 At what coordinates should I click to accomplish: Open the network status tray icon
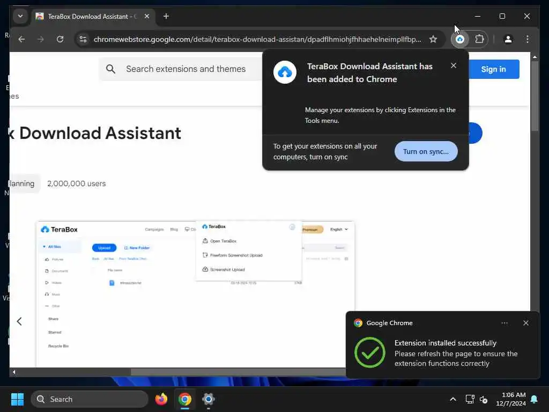click(470, 399)
